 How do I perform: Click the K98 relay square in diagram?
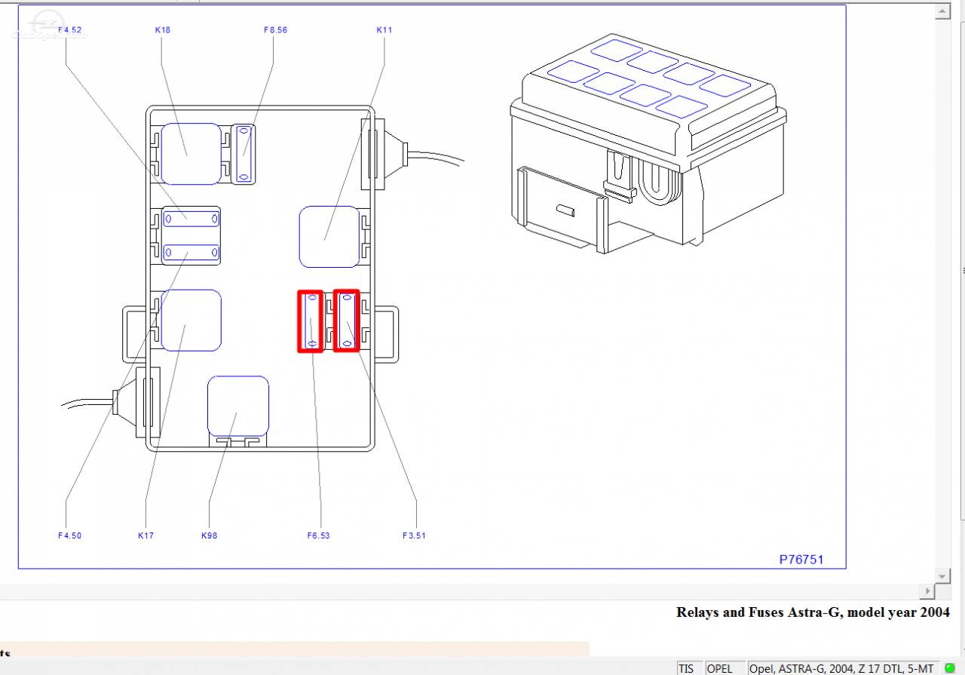(x=238, y=406)
